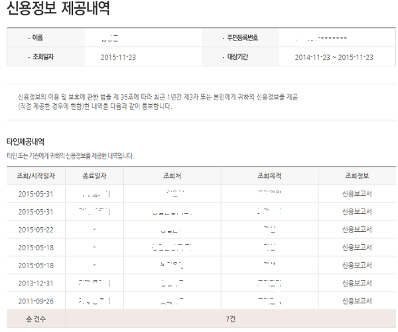Click 신용보고서 in the 2011-09-26 row
The image size is (398, 332).
[357, 301]
